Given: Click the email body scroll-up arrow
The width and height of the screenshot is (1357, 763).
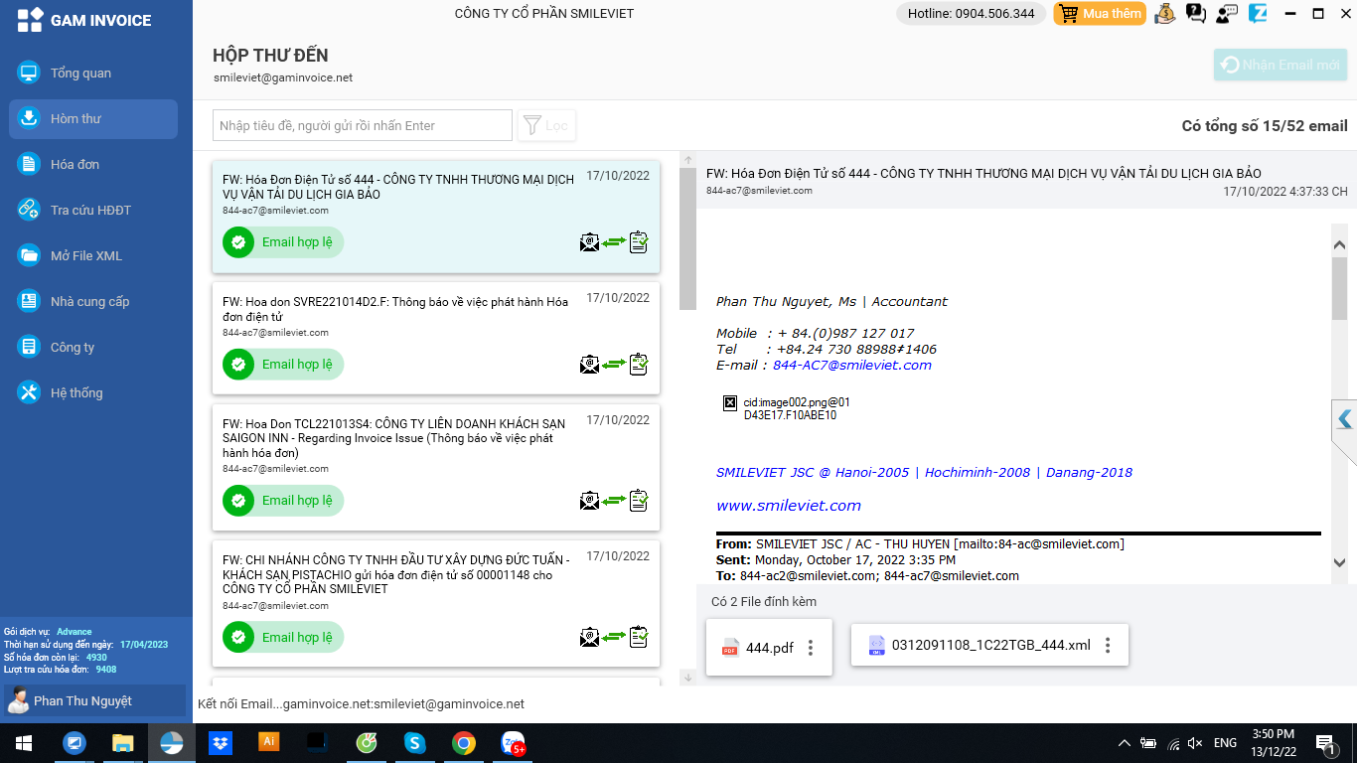Looking at the screenshot, I should click(x=1339, y=244).
